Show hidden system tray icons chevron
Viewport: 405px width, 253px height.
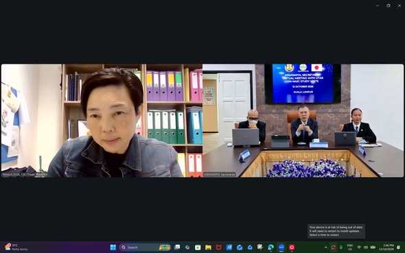[325, 248]
